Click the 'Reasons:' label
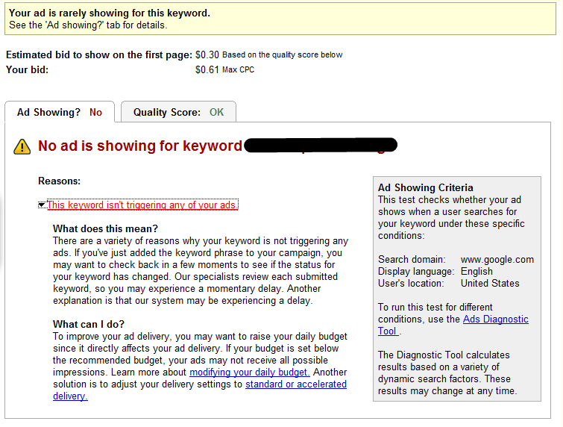563x427 pixels. pos(59,181)
